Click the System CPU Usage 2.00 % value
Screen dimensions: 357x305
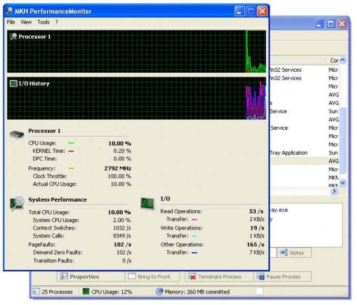tap(122, 220)
